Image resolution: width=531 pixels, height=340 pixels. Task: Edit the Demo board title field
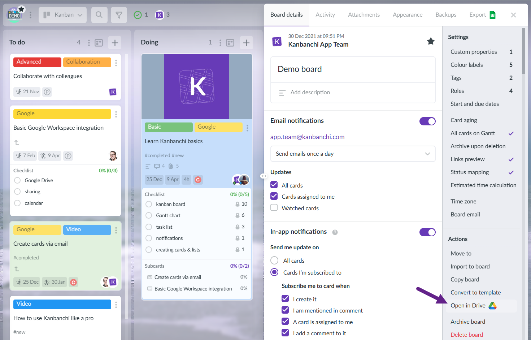click(353, 69)
